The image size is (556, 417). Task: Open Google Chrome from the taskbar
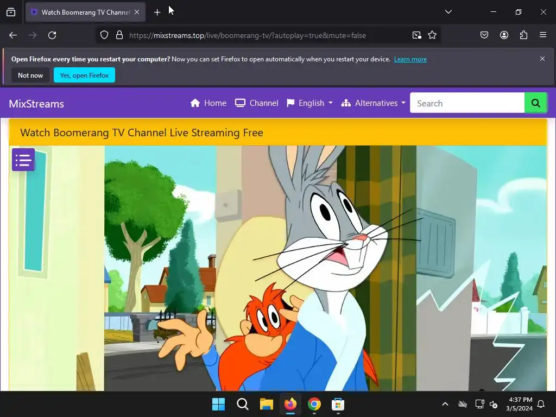(x=314, y=404)
